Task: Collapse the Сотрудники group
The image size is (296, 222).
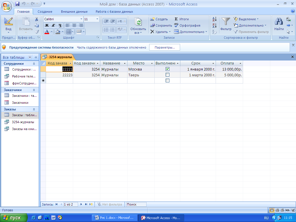Action: click(x=34, y=64)
